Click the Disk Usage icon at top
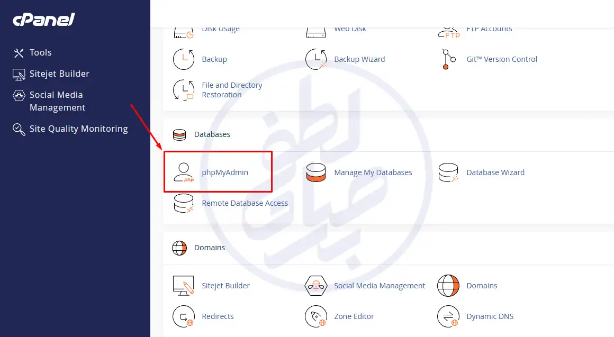614x337 pixels. (184, 32)
